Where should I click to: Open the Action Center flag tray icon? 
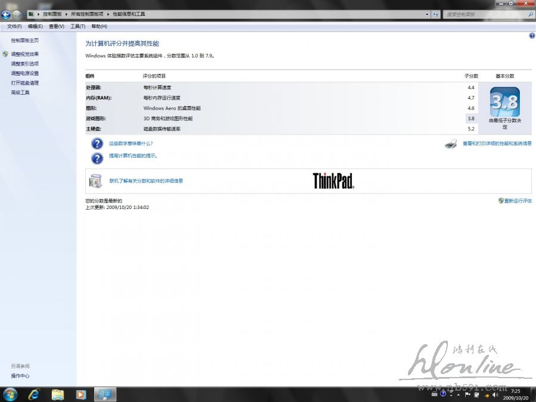[468, 395]
